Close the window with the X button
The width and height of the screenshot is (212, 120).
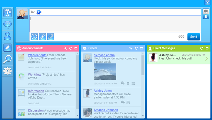click(x=207, y=2)
